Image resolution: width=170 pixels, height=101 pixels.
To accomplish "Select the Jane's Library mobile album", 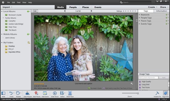I will click(x=10, y=38).
